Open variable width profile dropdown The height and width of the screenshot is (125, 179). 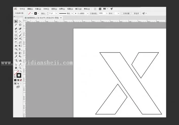click(x=72, y=13)
